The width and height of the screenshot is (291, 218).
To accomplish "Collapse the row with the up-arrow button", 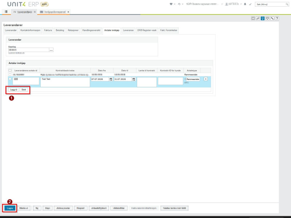I will [x=206, y=79].
